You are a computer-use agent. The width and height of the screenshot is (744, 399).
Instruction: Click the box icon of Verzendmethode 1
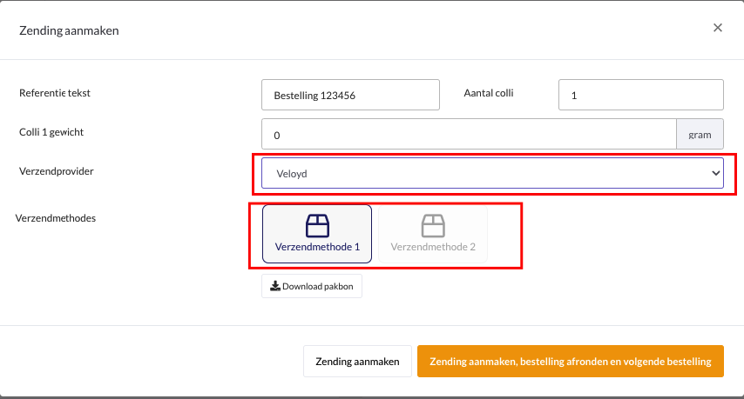point(317,226)
